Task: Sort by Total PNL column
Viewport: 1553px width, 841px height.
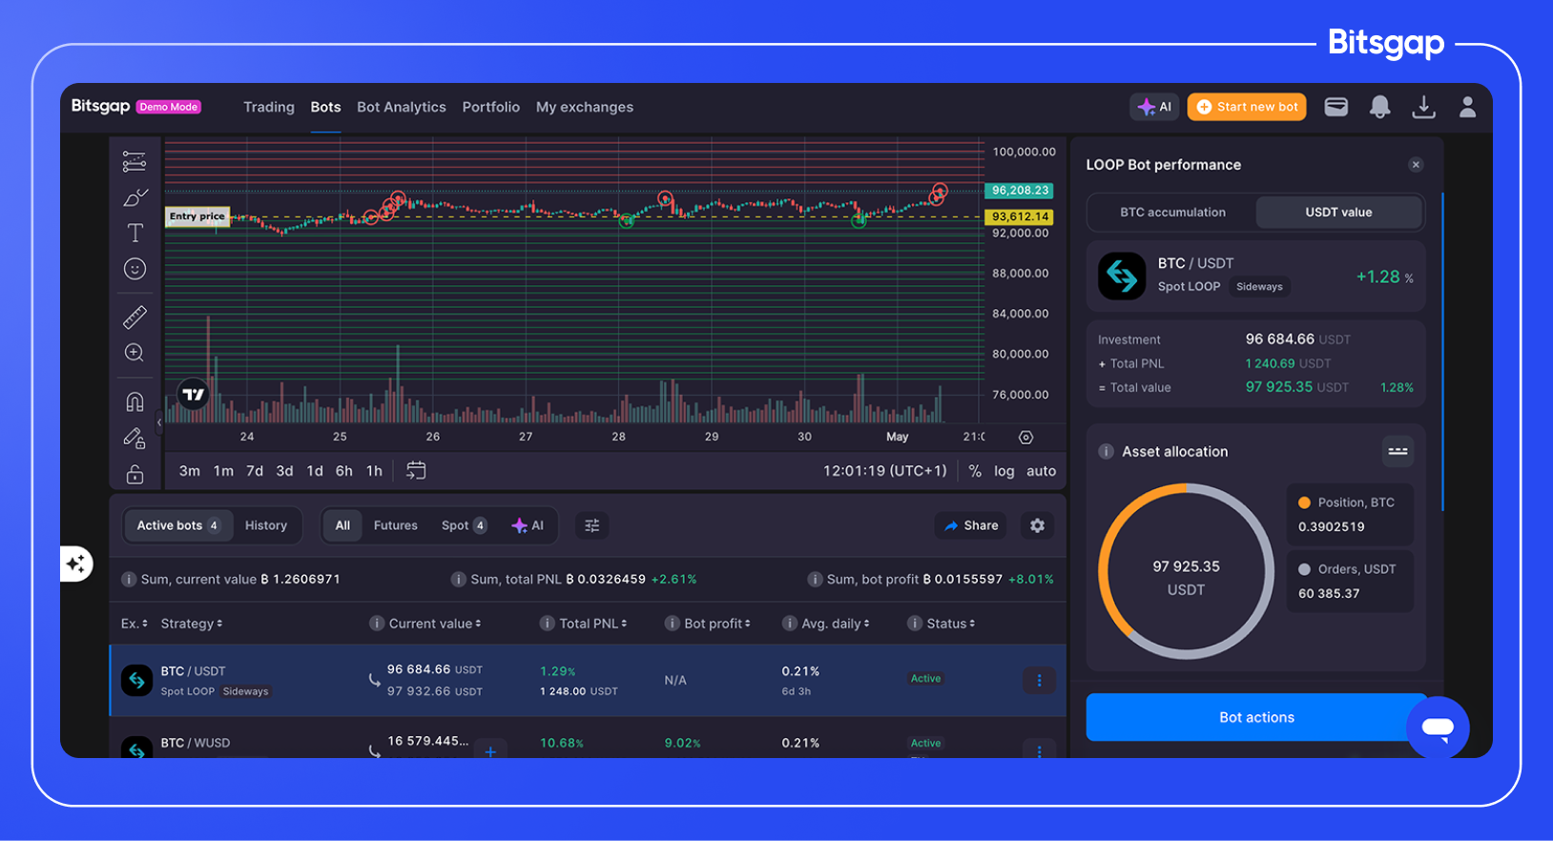Action: click(592, 624)
